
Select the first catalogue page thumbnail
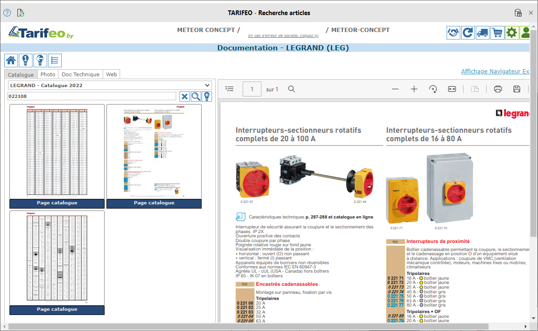pos(57,152)
